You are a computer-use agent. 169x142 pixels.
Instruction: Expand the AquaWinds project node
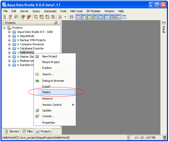point(9,36)
